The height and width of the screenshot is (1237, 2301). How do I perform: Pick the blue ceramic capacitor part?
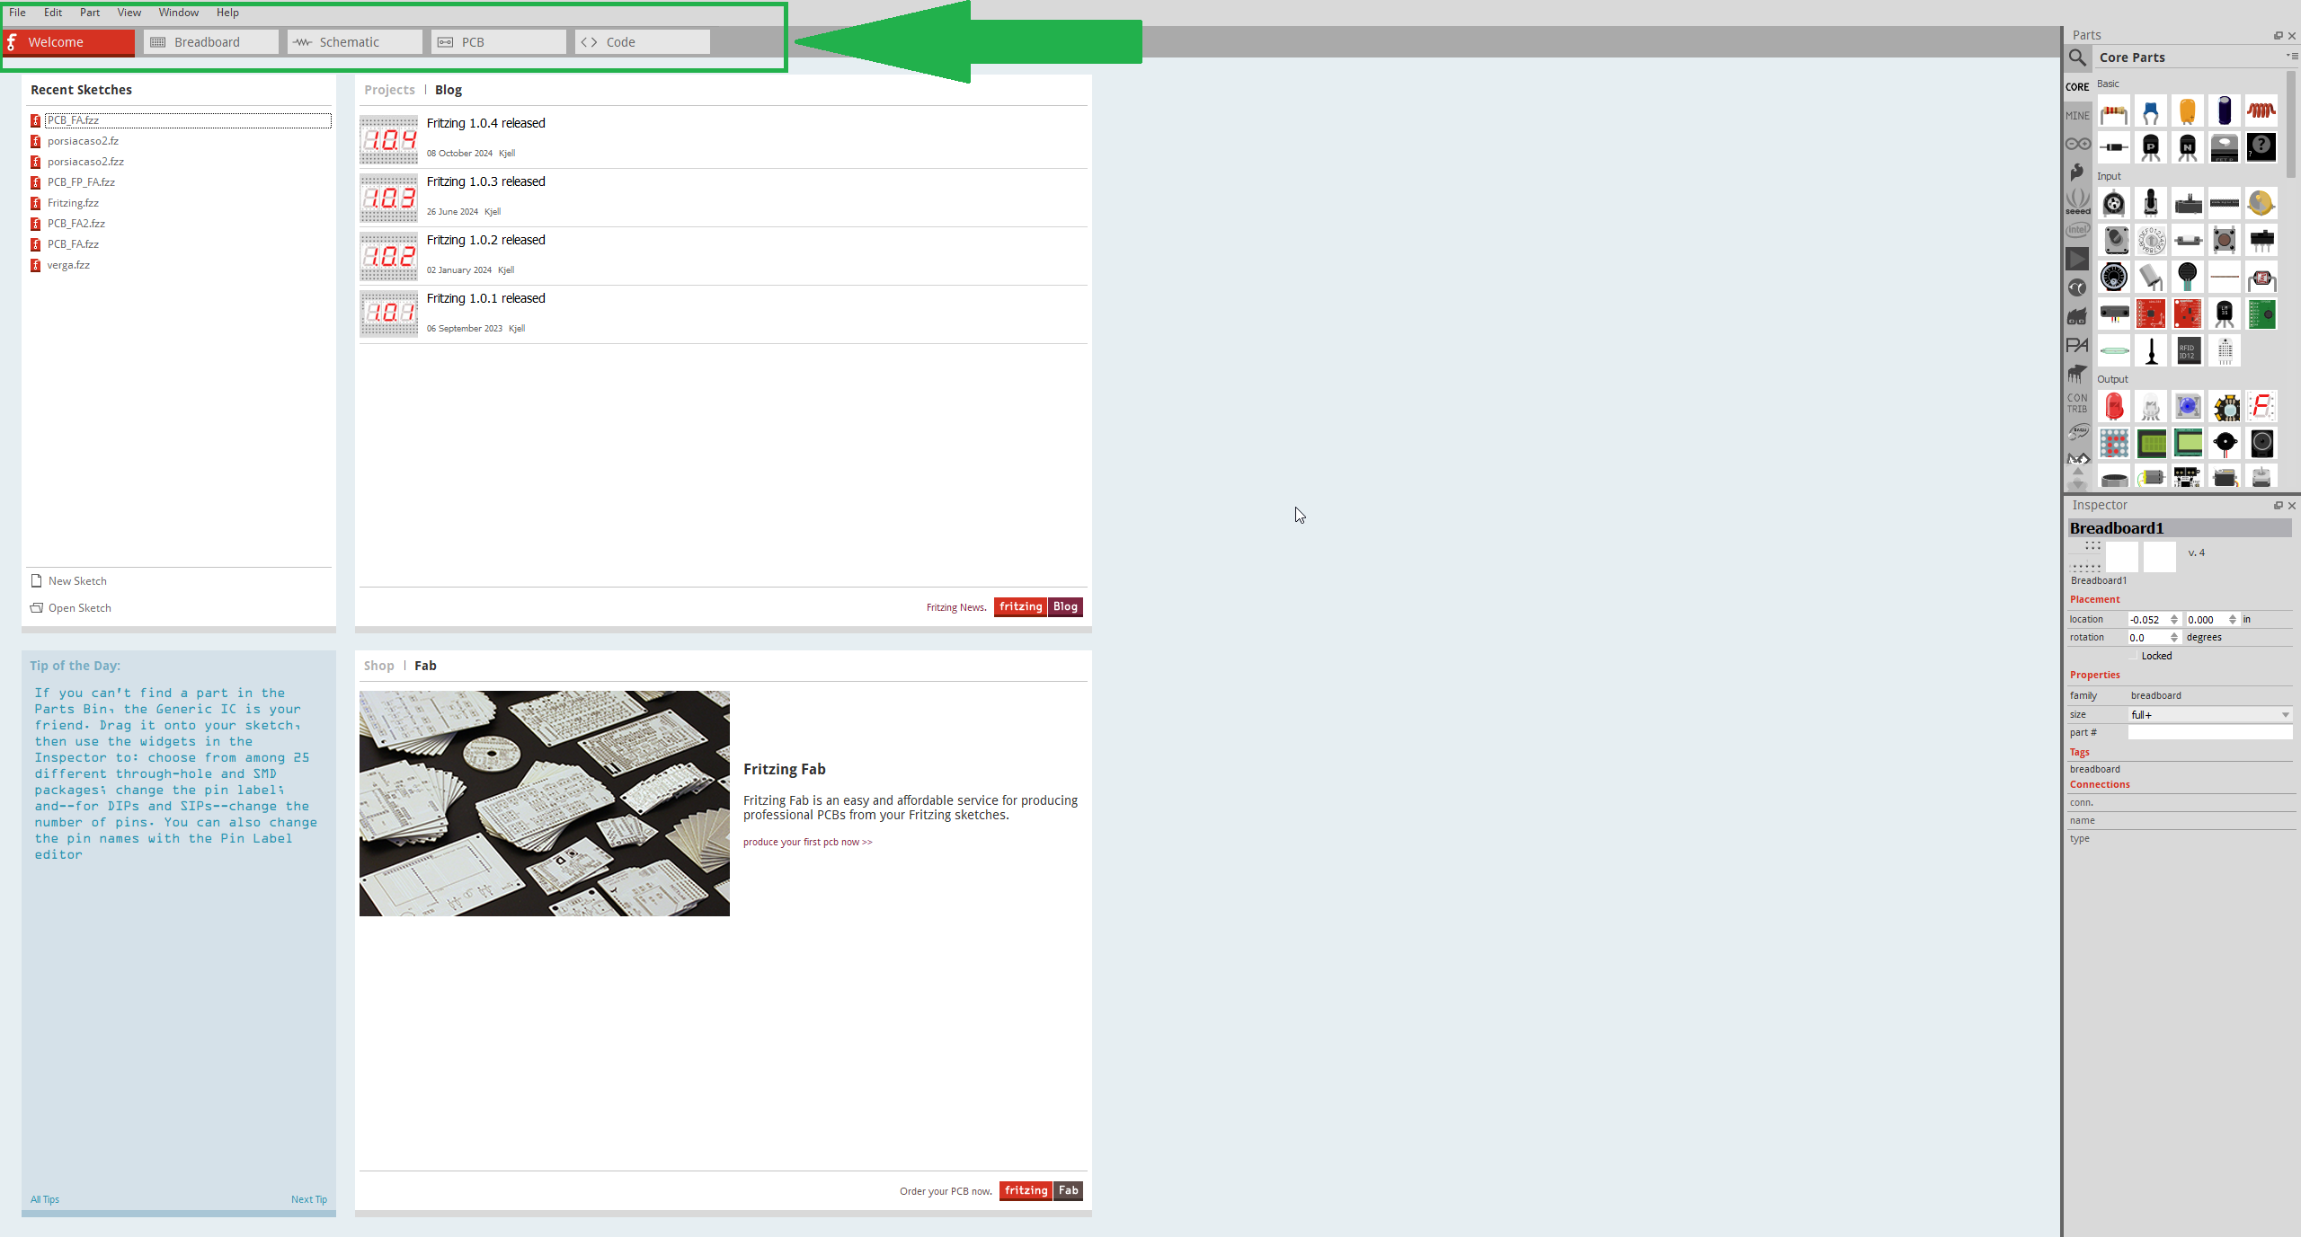click(2151, 111)
